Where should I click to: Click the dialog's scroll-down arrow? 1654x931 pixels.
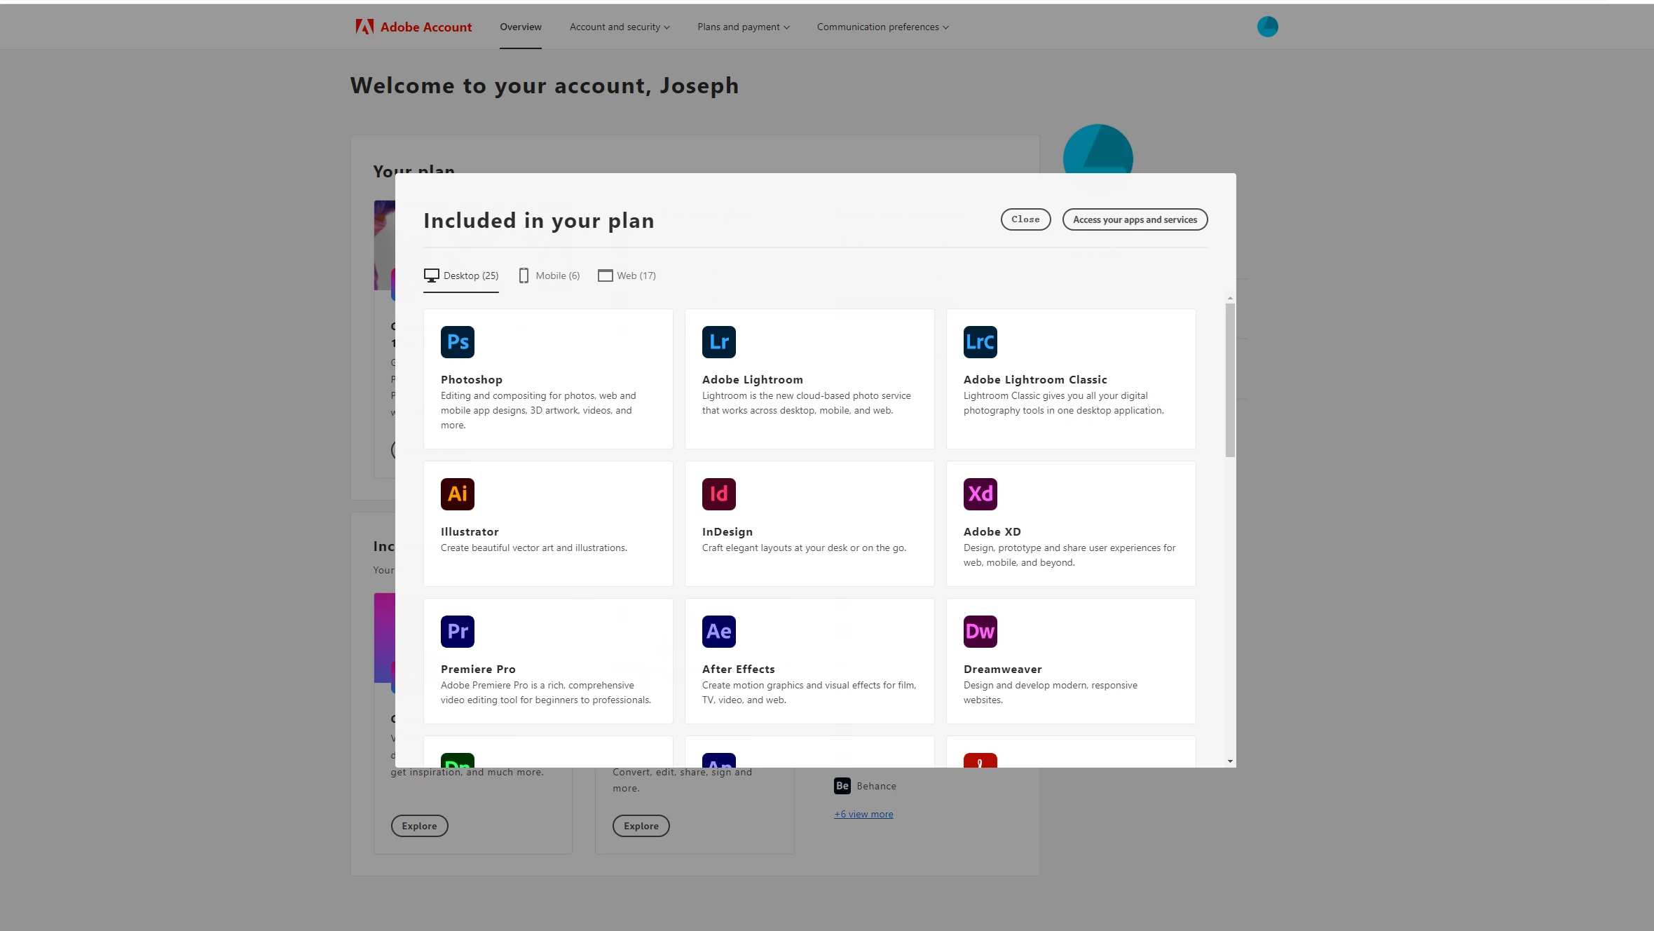pyautogui.click(x=1230, y=761)
